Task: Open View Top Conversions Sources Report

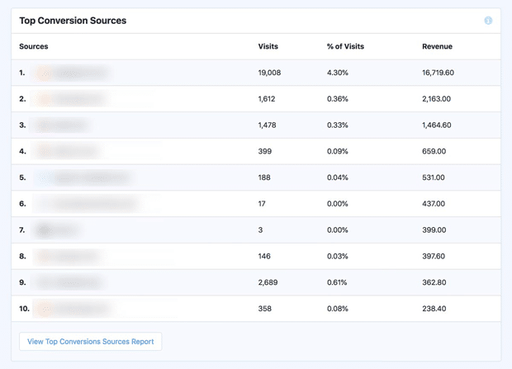Action: coord(91,342)
